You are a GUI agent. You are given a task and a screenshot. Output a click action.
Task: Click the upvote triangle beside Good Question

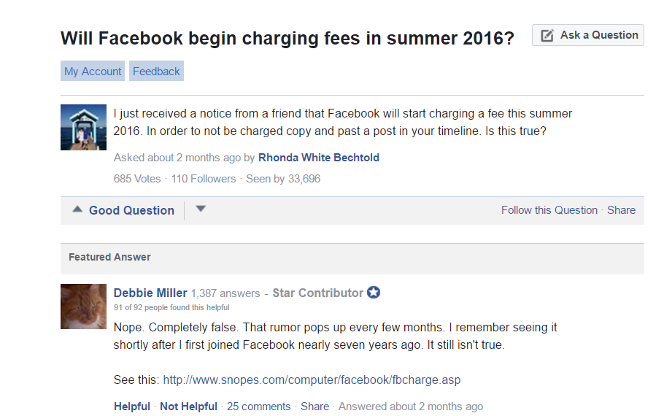coord(77,210)
